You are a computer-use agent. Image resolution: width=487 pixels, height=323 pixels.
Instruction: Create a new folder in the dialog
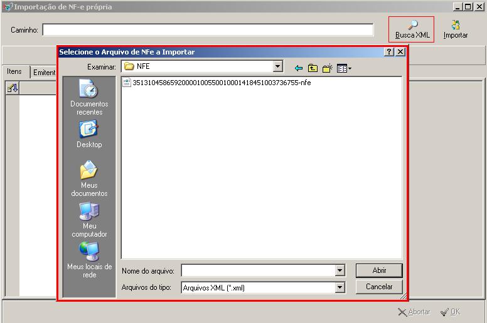click(327, 68)
